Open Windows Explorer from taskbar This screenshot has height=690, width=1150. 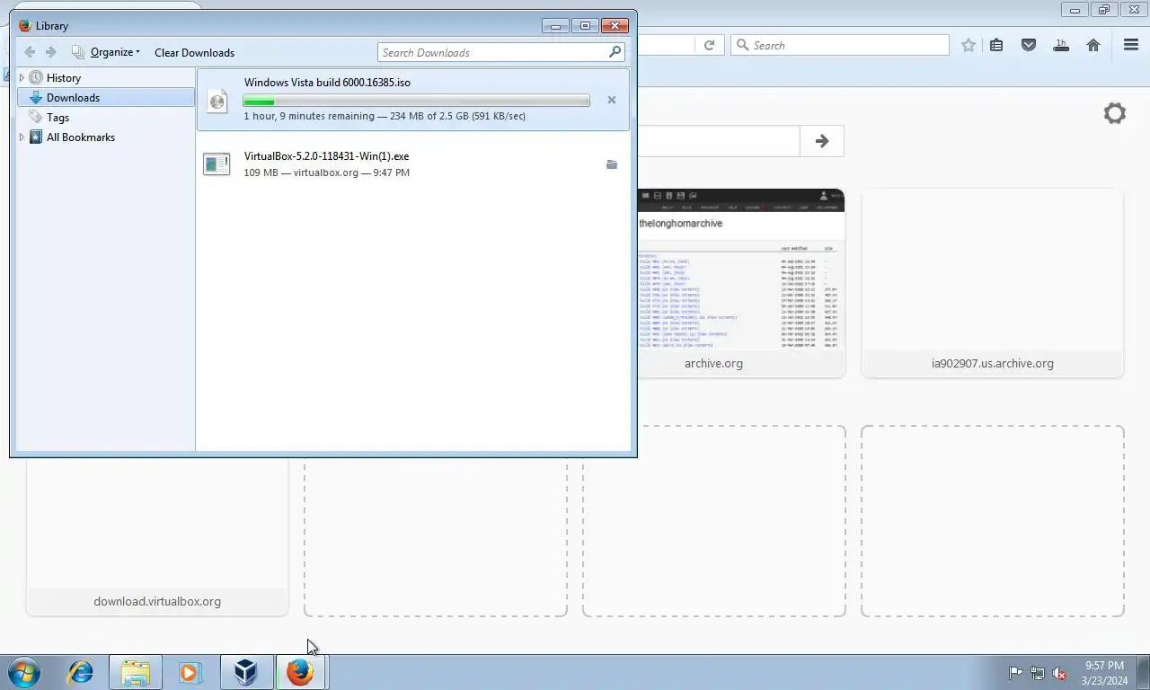point(136,672)
